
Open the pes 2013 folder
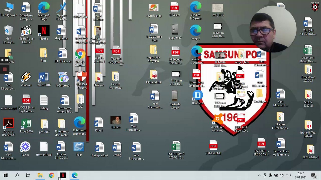[x=44, y=126]
